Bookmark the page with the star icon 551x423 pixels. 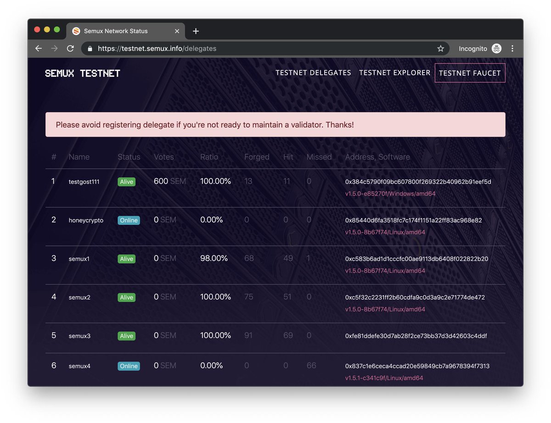(440, 48)
